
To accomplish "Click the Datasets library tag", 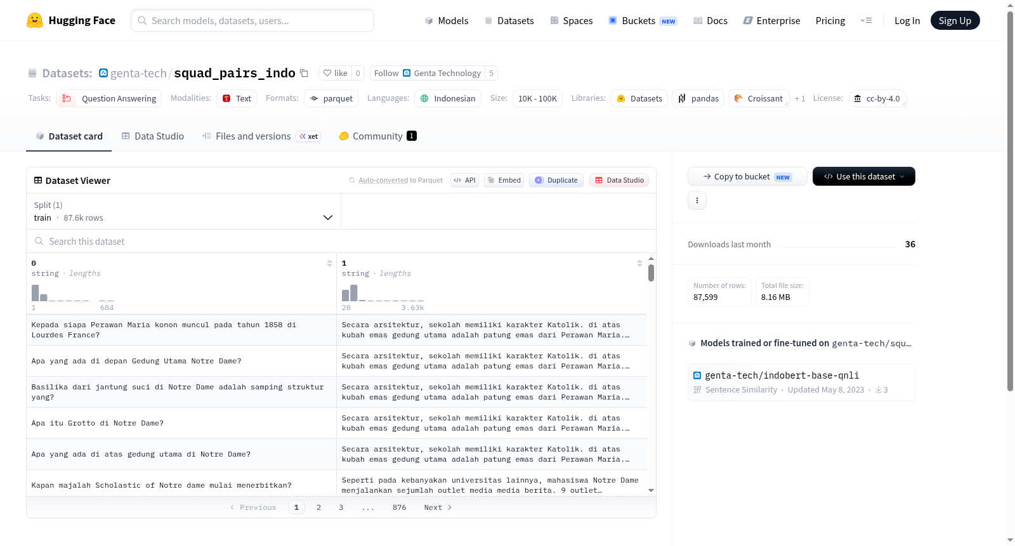I will click(x=639, y=98).
